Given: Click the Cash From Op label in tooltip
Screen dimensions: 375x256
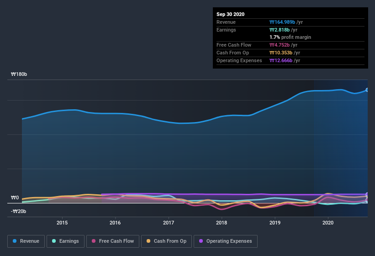Looking at the screenshot, I should (232, 53).
